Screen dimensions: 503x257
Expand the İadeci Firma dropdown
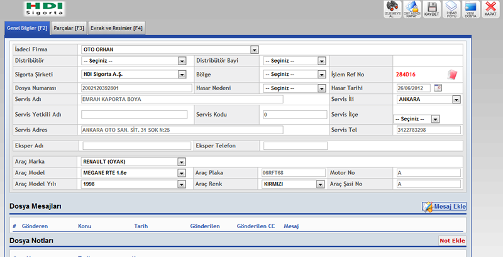[255, 50]
